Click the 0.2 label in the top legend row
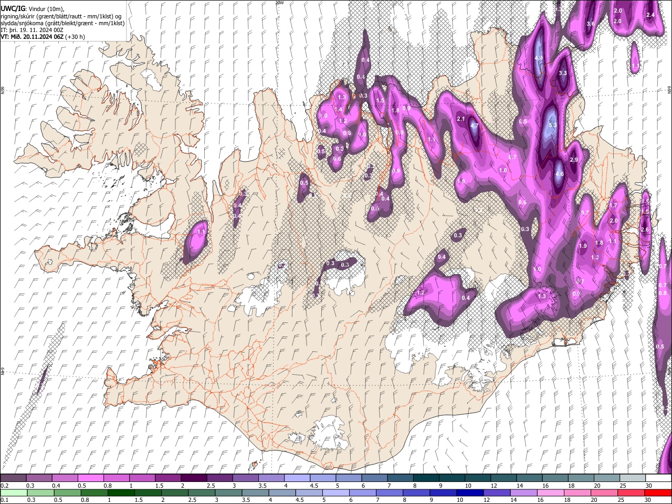672x504 pixels. click(4, 486)
